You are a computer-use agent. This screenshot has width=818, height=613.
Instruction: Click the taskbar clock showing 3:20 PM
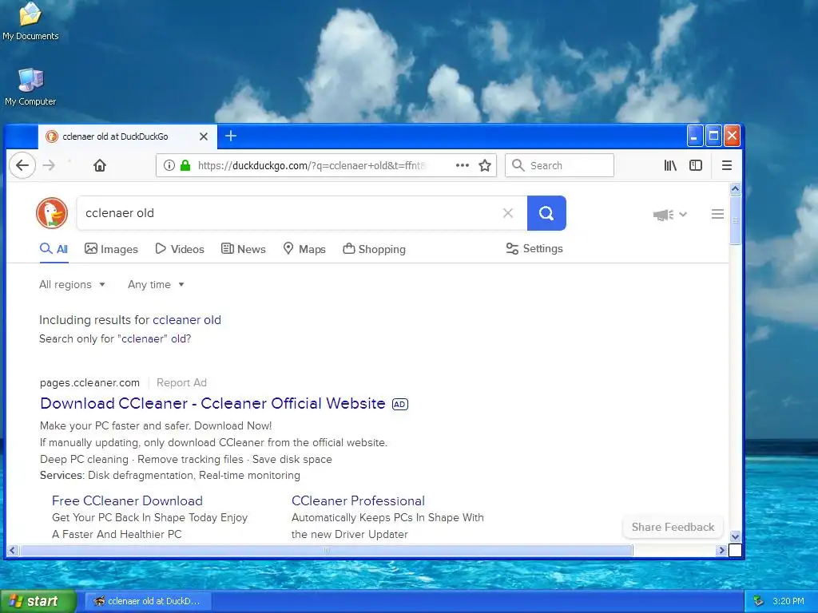pyautogui.click(x=788, y=601)
